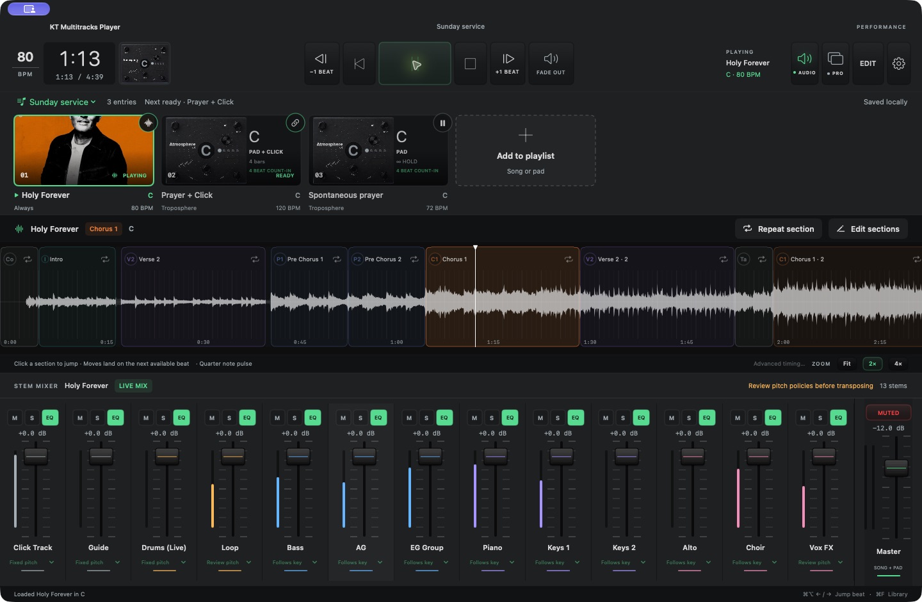The height and width of the screenshot is (602, 922).
Task: Mute the Click Track stem
Action: coord(15,418)
